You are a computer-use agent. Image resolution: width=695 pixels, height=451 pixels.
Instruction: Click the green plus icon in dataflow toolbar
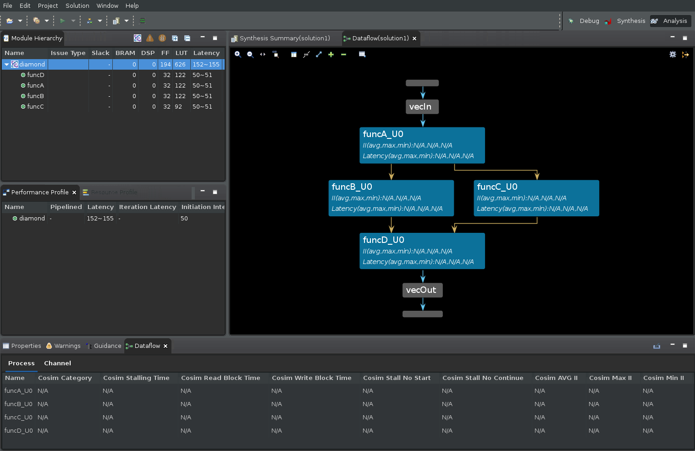[331, 54]
